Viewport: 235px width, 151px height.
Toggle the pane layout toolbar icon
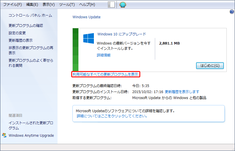click(x=111, y=5)
